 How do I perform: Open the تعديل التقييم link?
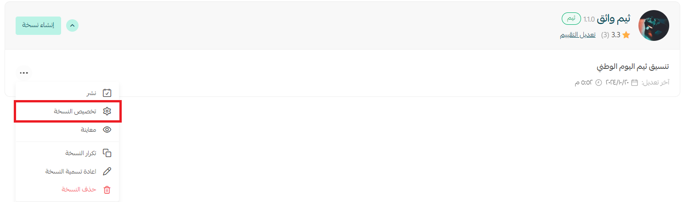pos(577,35)
